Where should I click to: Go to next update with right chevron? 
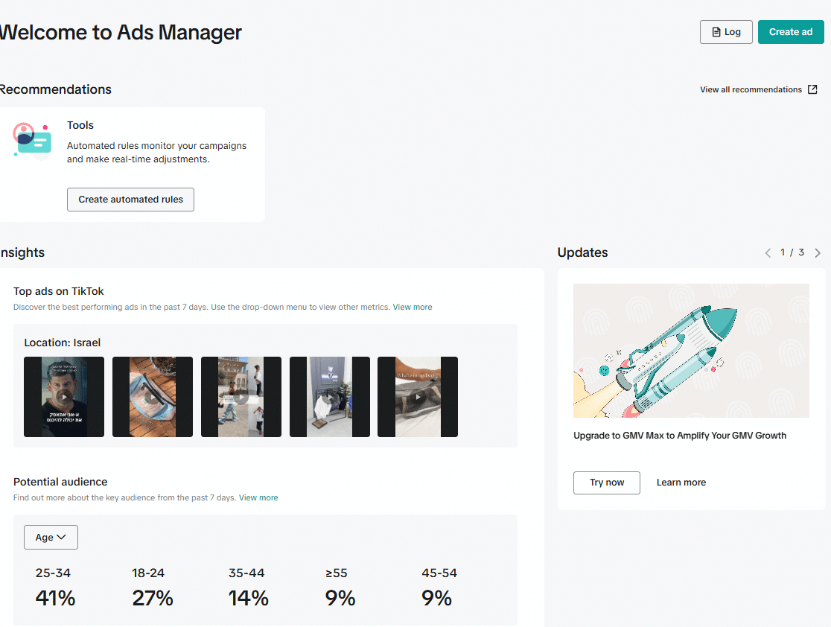818,253
